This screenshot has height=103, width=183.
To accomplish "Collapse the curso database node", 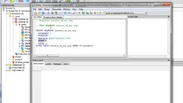I will (10, 16).
